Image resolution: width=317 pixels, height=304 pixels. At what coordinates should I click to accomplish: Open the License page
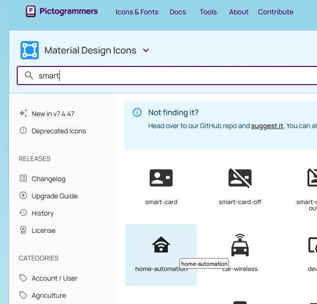(x=43, y=230)
